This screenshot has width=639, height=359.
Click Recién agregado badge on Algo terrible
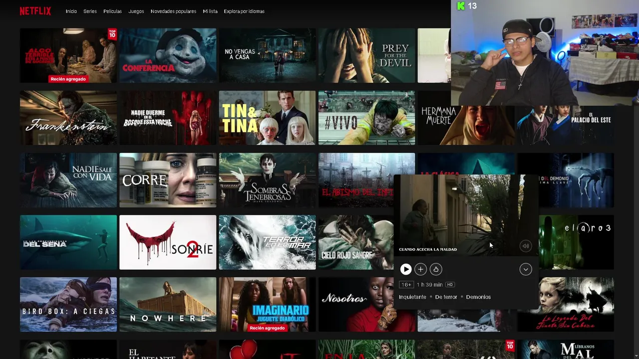pyautogui.click(x=68, y=79)
